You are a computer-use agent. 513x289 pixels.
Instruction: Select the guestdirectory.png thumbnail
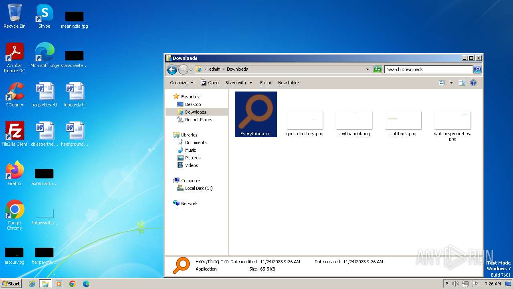[x=305, y=124]
